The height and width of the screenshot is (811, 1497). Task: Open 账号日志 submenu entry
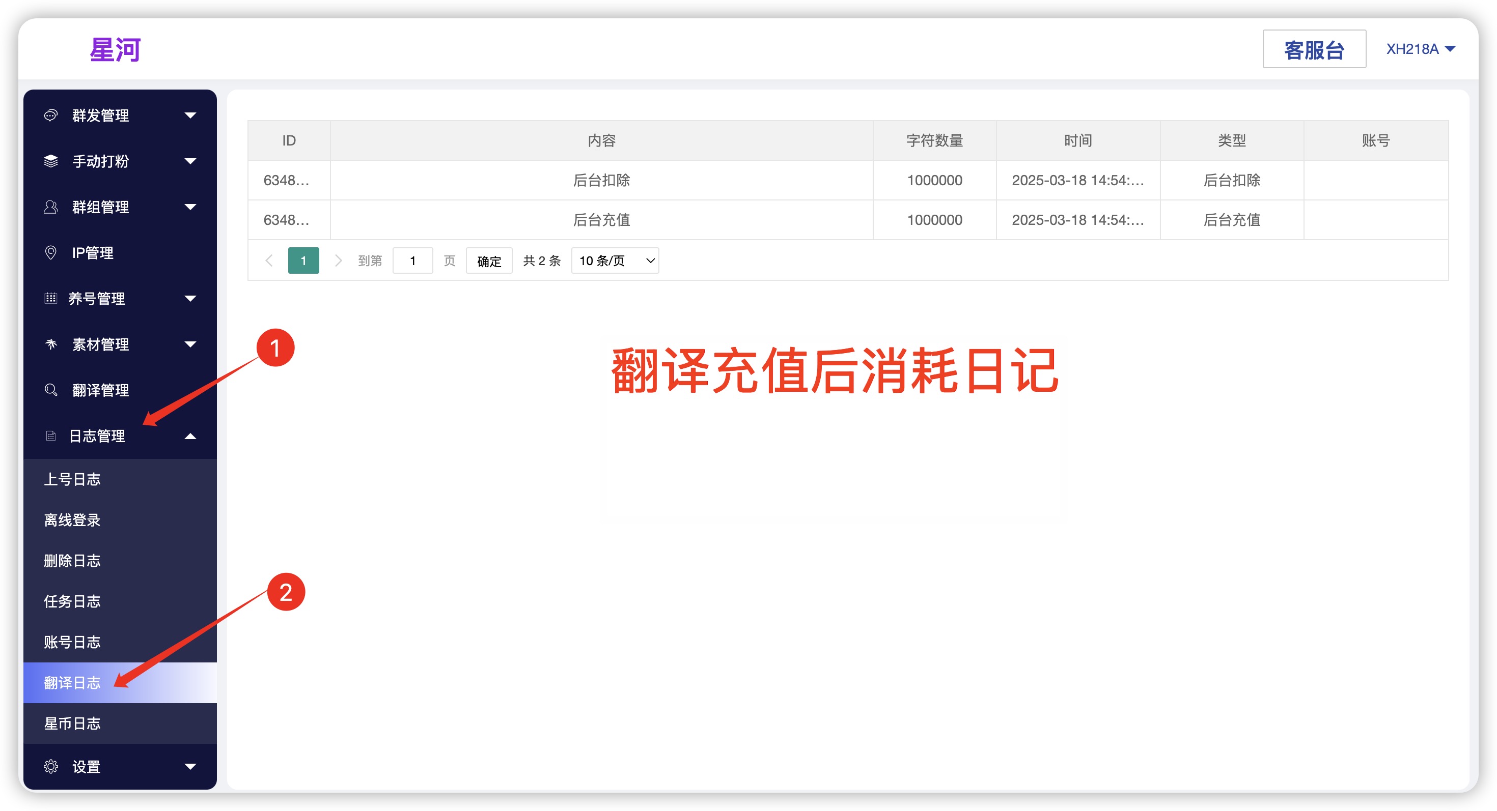(x=73, y=642)
